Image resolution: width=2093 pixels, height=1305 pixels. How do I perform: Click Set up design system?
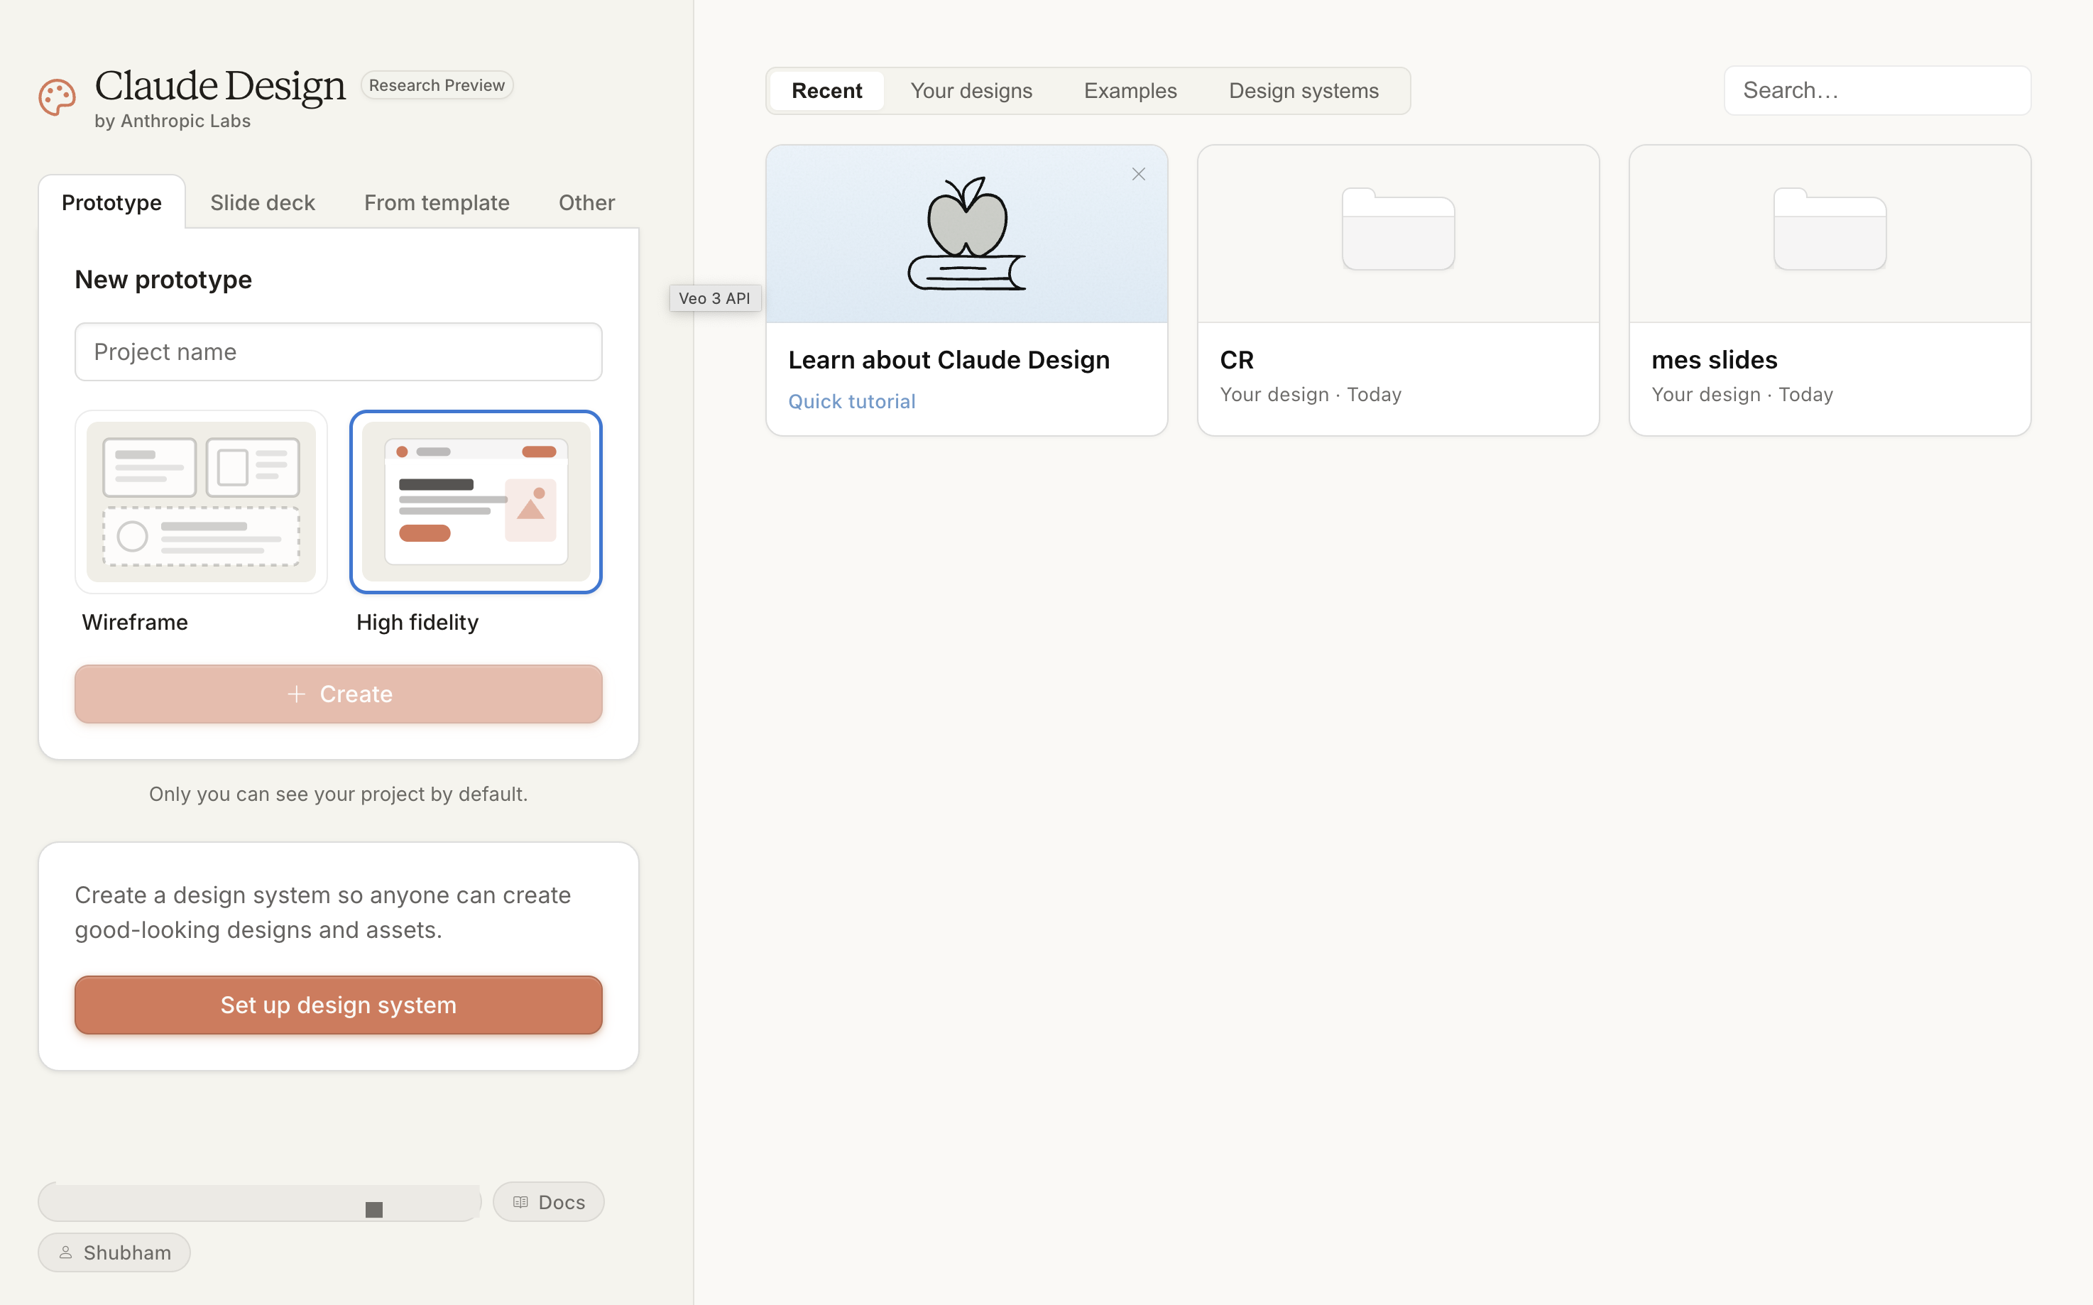click(x=339, y=1005)
